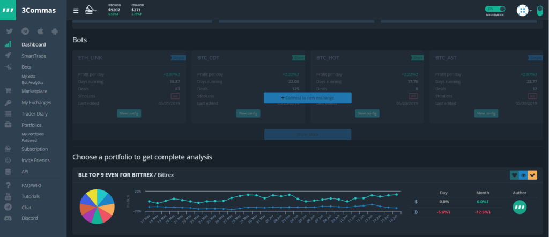
Task: Open the Bots menu item
Action: point(26,67)
